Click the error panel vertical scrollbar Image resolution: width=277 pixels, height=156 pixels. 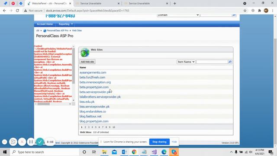point(74,66)
